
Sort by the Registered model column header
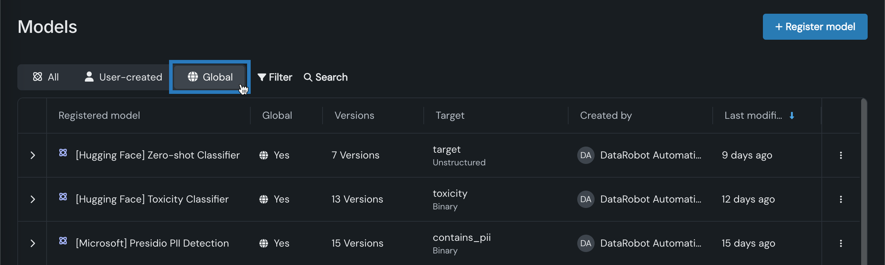click(x=99, y=116)
